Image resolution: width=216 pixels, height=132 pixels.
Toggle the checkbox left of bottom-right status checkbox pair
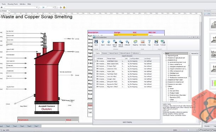pos(200,130)
